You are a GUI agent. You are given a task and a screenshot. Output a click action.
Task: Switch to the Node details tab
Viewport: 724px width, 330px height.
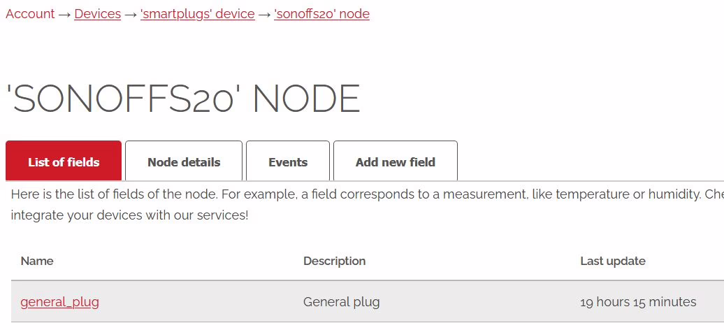tap(184, 162)
